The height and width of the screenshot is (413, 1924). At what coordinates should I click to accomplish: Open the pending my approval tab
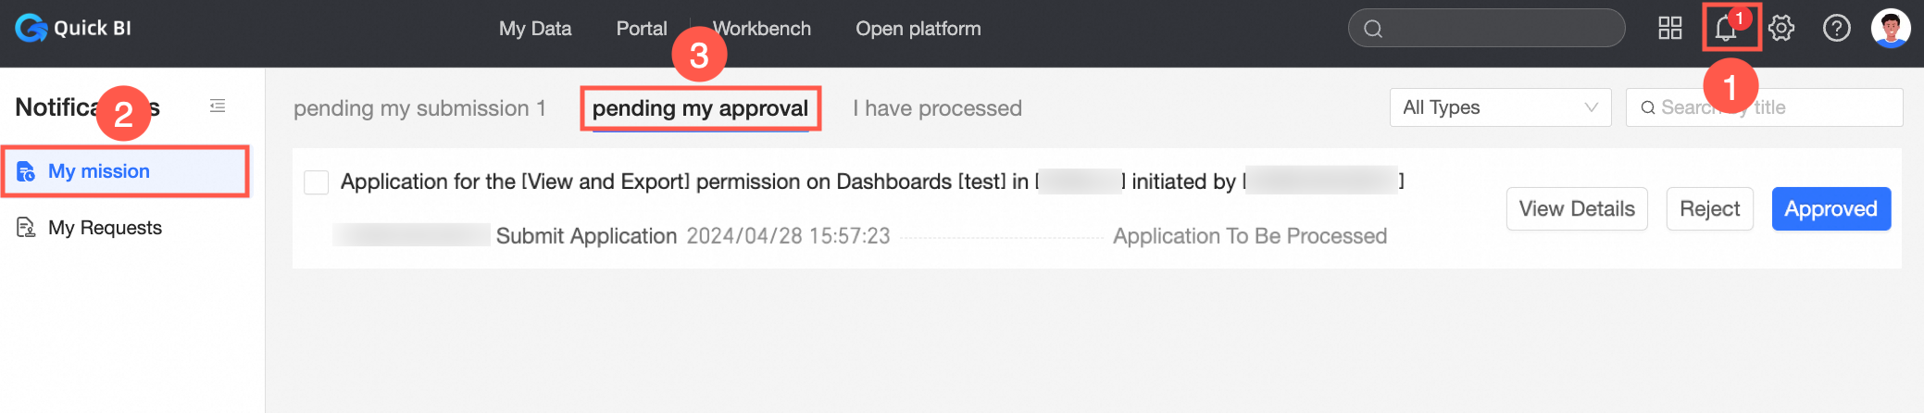click(x=700, y=108)
